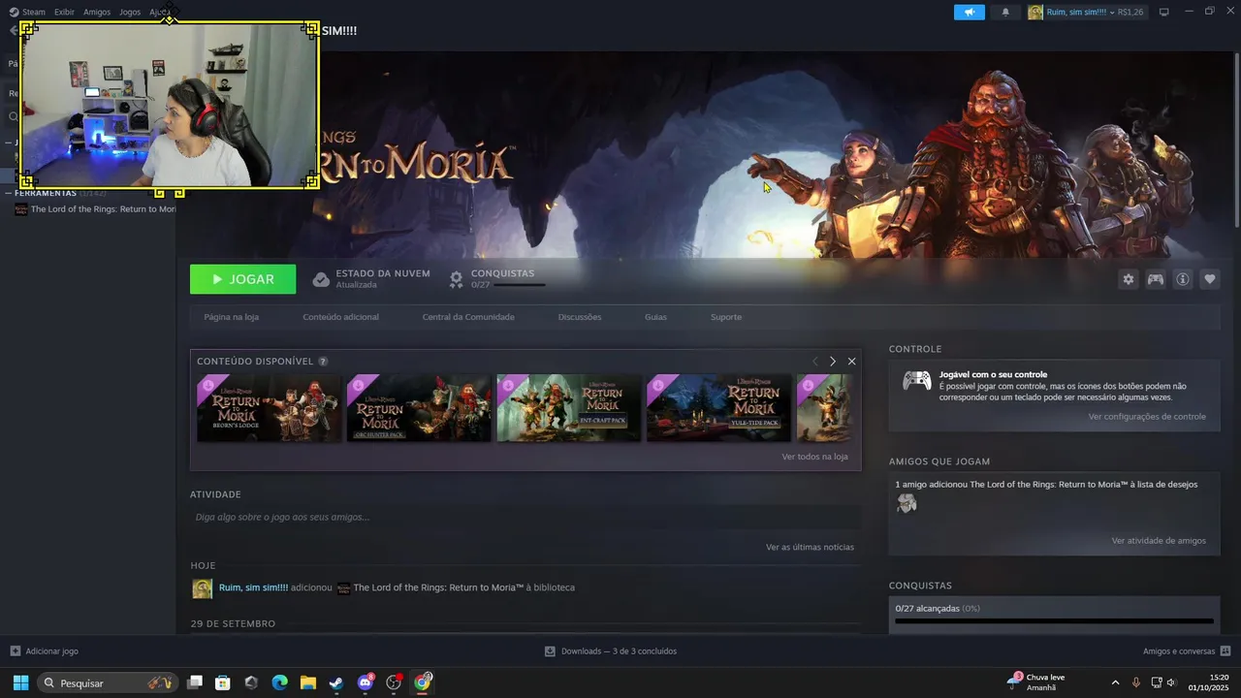The image size is (1241, 698).
Task: Open the Amigos menu
Action: coord(97,12)
